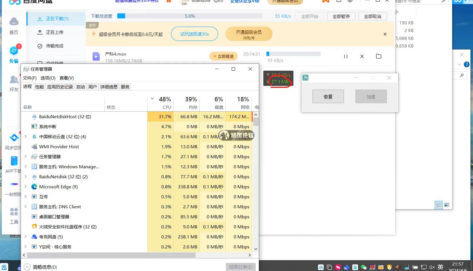Expand the 任务管理器 process row
Image resolution: width=473 pixels, height=271 pixels.
pos(25,157)
